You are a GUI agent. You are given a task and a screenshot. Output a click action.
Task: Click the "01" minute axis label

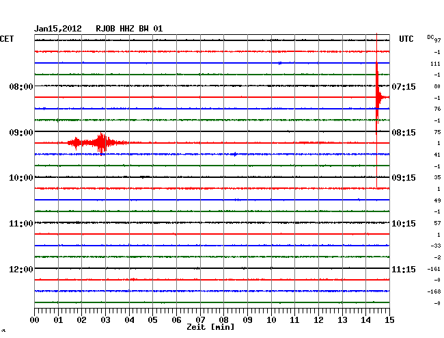pos(58,320)
